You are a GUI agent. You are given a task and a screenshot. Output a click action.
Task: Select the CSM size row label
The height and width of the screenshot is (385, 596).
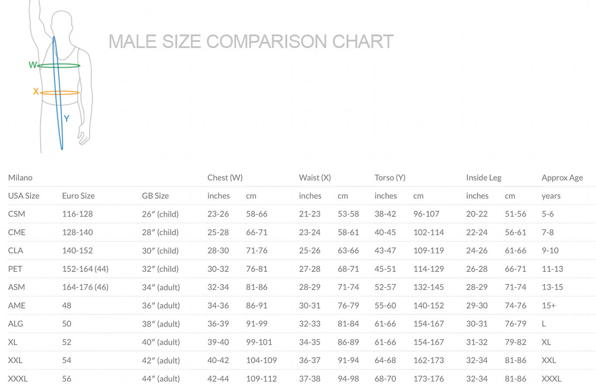(x=16, y=214)
